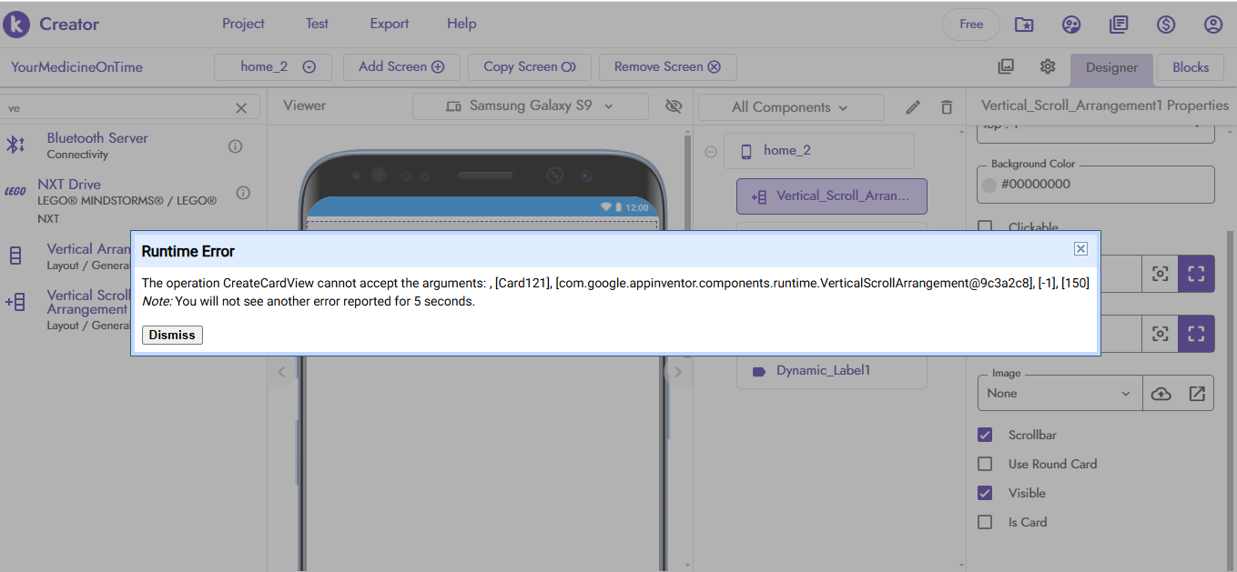Dismiss the Runtime Error dialog
Viewport: 1237px width, 572px height.
pyautogui.click(x=172, y=335)
